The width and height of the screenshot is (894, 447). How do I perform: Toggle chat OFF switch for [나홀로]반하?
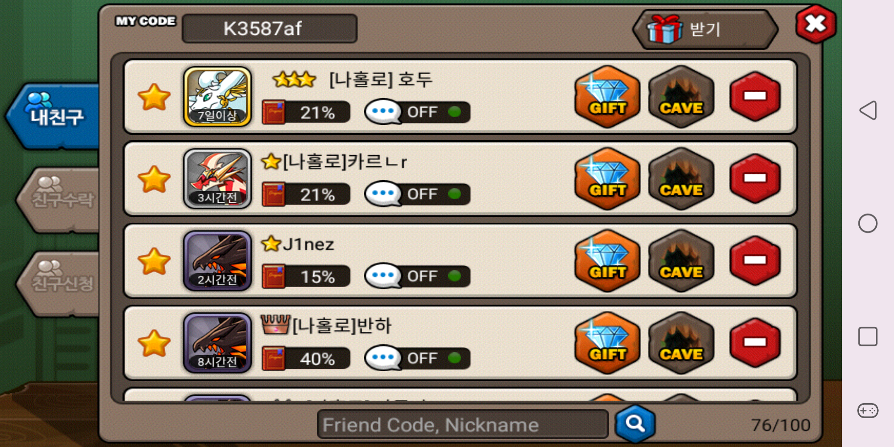[417, 358]
